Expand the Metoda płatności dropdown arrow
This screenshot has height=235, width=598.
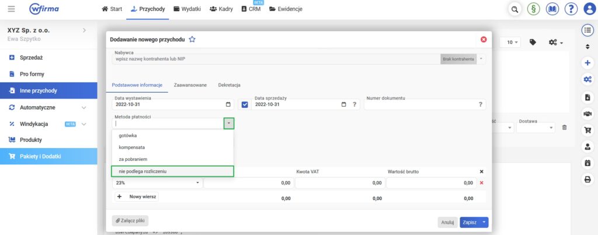click(229, 123)
